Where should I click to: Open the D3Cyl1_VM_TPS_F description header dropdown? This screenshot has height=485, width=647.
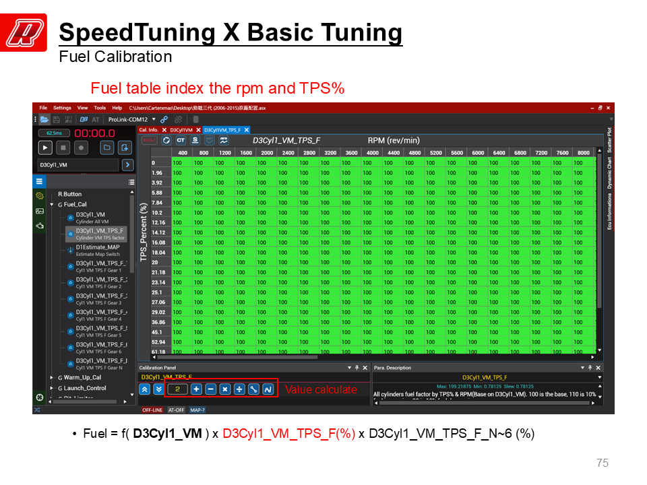pos(600,377)
